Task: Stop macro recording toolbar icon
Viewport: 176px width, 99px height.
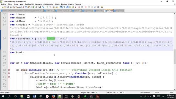Action: click(x=89, y=7)
